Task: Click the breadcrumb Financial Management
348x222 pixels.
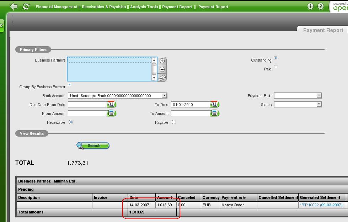Action: (57, 7)
